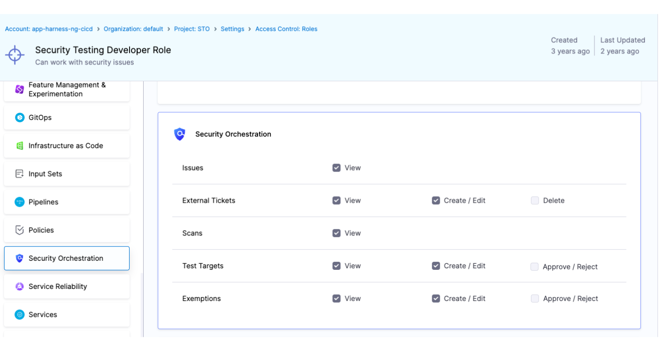
Task: Toggle View checkbox for Scans
Action: click(x=336, y=233)
